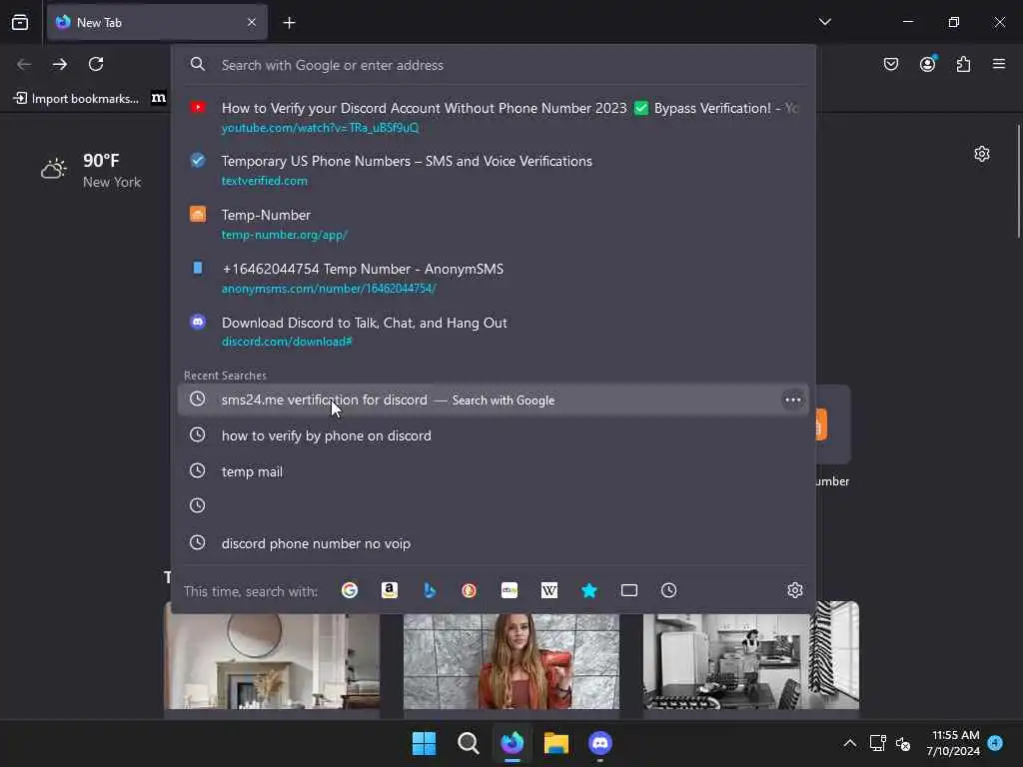This screenshot has height=767, width=1023.
Task: Open File Explorer from taskbar
Action: click(x=555, y=743)
